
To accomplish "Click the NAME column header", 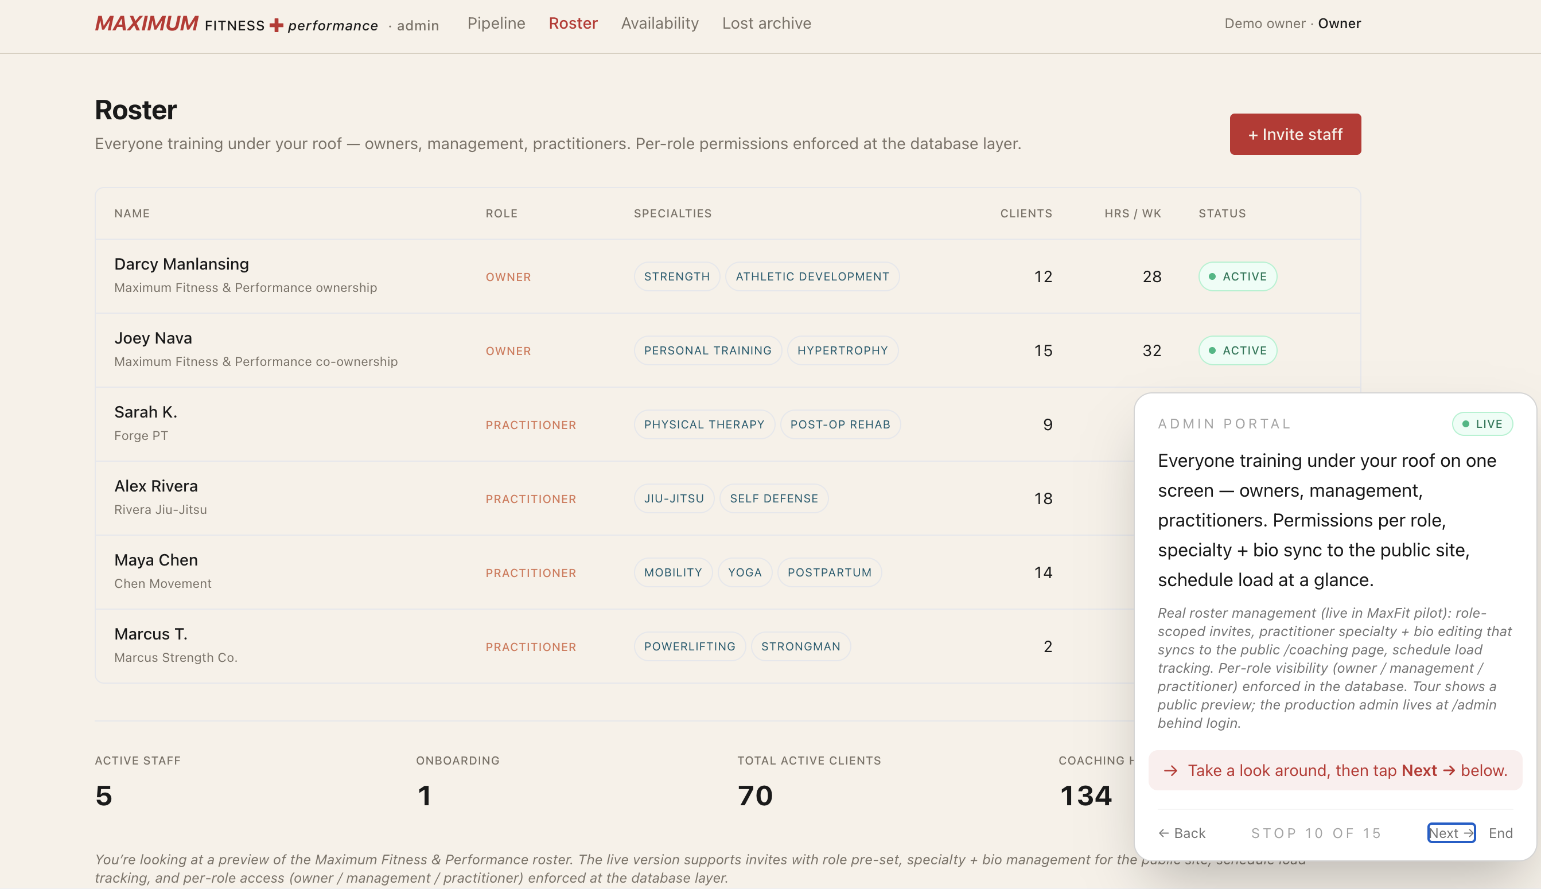I will pos(132,213).
